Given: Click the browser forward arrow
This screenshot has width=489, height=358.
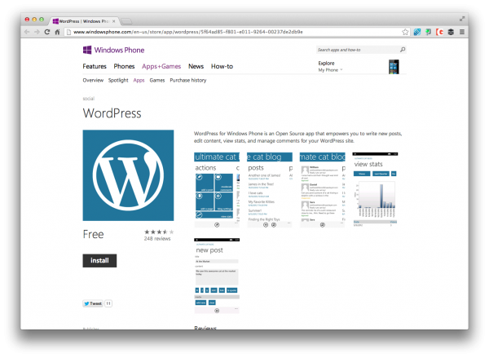Looking at the screenshot, I should pyautogui.click(x=37, y=32).
